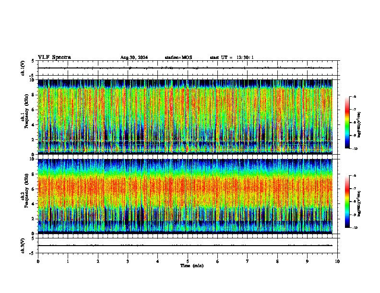Click the time axis tick label "2"

point(98,261)
